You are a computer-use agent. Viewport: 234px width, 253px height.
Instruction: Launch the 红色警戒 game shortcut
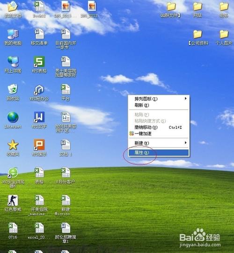(x=13, y=200)
